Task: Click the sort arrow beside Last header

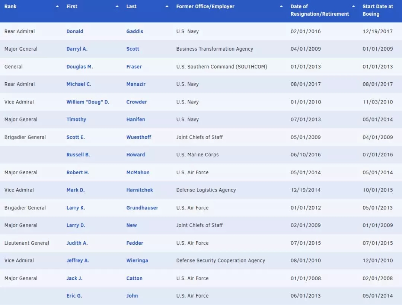Action: click(167, 6)
